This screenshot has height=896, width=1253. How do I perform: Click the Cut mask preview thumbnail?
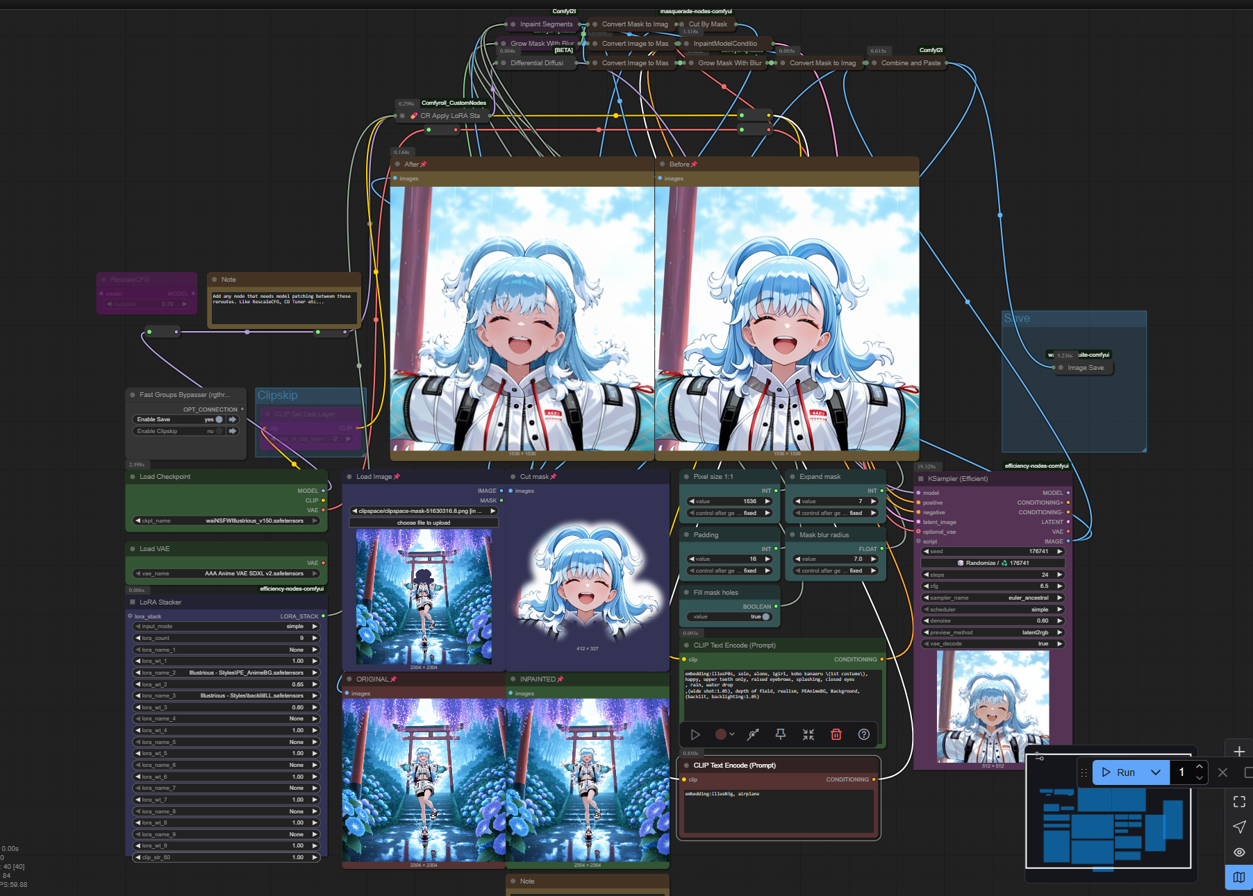click(588, 581)
